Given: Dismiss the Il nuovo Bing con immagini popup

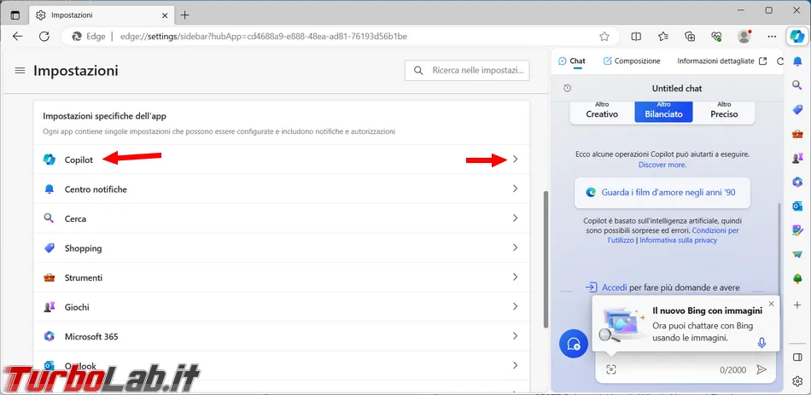Looking at the screenshot, I should pos(771,304).
